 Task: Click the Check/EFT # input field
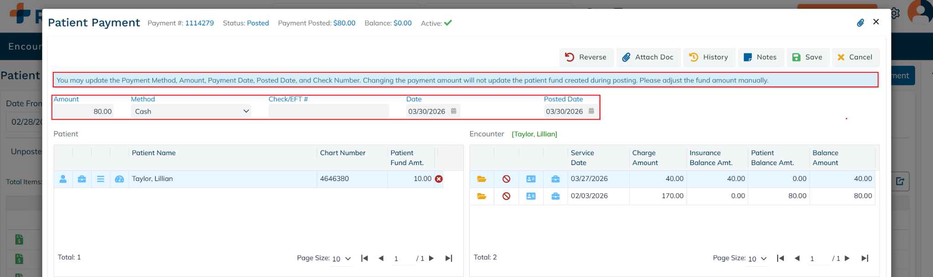(328, 111)
